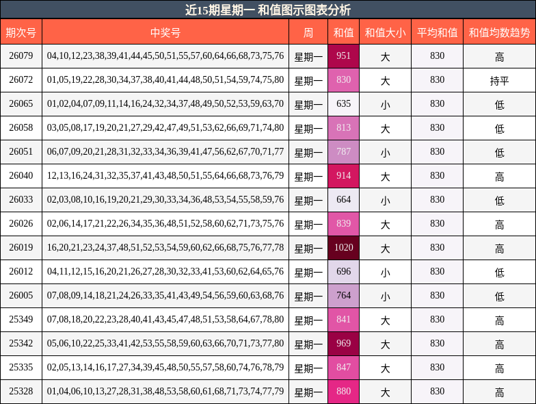
Task: Click average 830 in row 25328
Action: tap(438, 392)
